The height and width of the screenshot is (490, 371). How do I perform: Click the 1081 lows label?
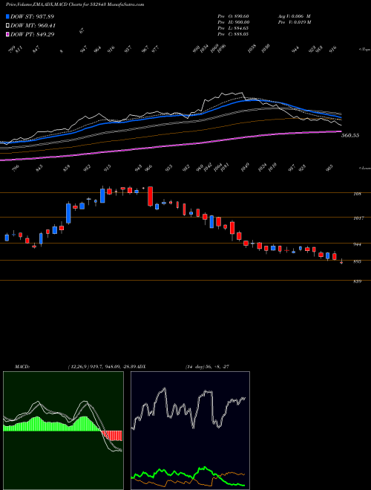225,168
